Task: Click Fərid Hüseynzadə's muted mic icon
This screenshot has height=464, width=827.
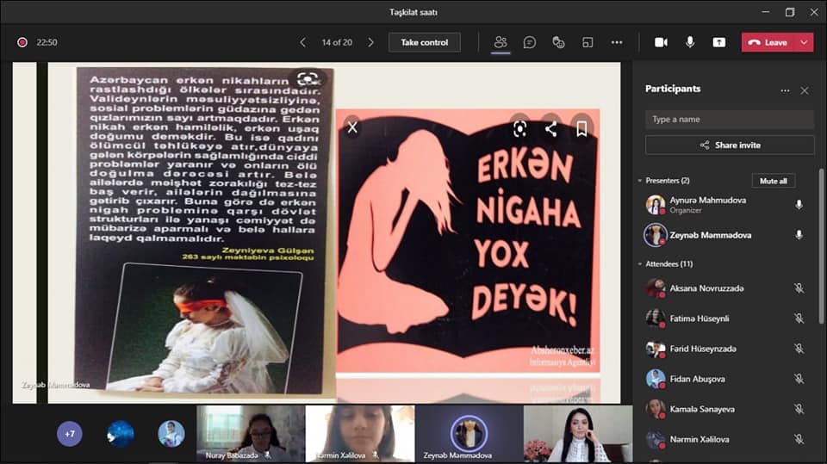Action: [799, 349]
